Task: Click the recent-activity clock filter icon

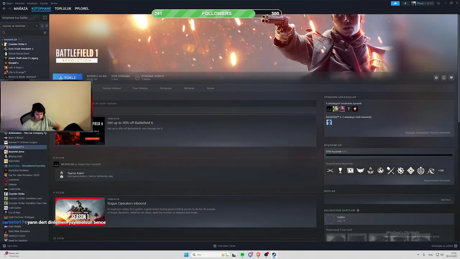Action: 42,26
